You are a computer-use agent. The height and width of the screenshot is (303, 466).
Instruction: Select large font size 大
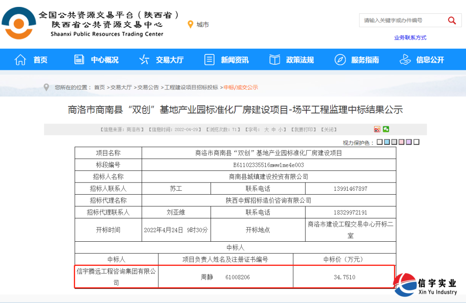pos(266,129)
